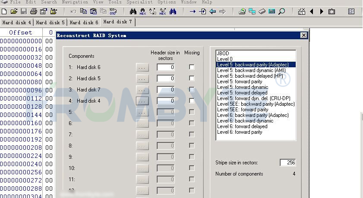
Task: Open Modify Data via the 101/010 icon
Action: point(113,11)
